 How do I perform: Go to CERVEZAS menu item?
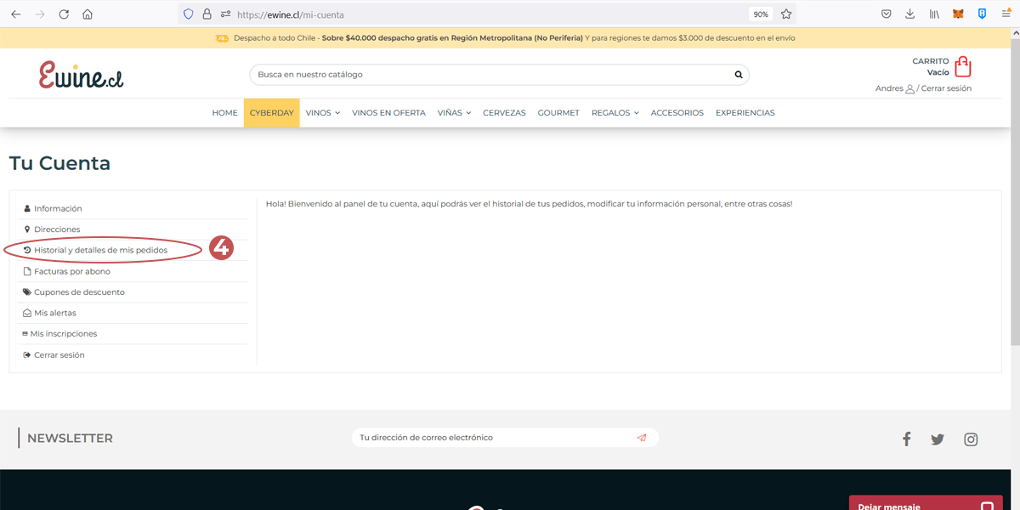(504, 113)
